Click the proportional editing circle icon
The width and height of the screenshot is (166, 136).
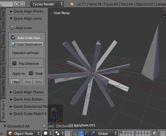[162, 133]
